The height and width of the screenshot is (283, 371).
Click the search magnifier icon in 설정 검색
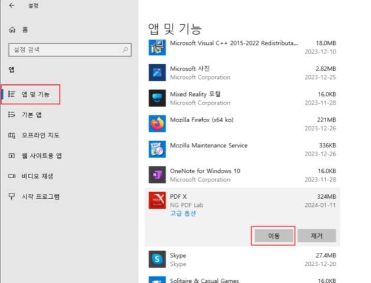[x=125, y=50]
